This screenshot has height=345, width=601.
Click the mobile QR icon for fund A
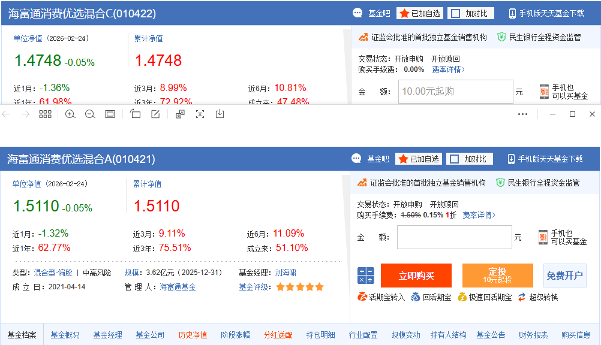[543, 237]
